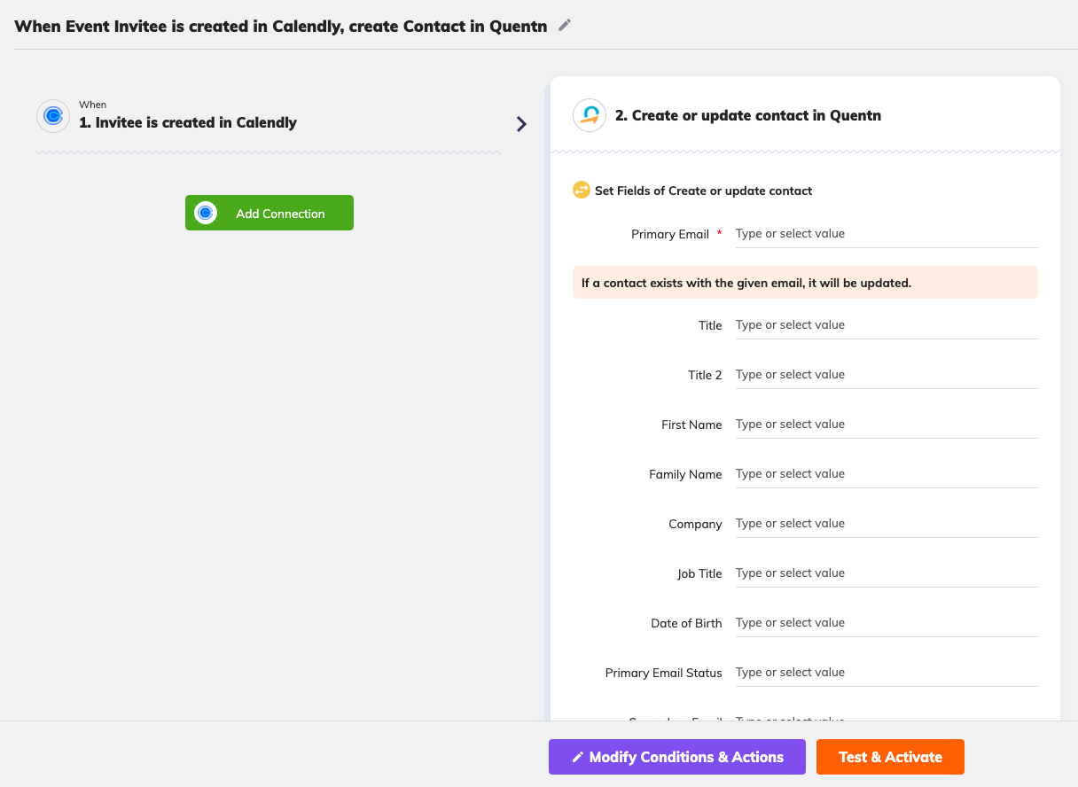Focus the First Name value field
1078x787 pixels.
pyautogui.click(x=887, y=425)
